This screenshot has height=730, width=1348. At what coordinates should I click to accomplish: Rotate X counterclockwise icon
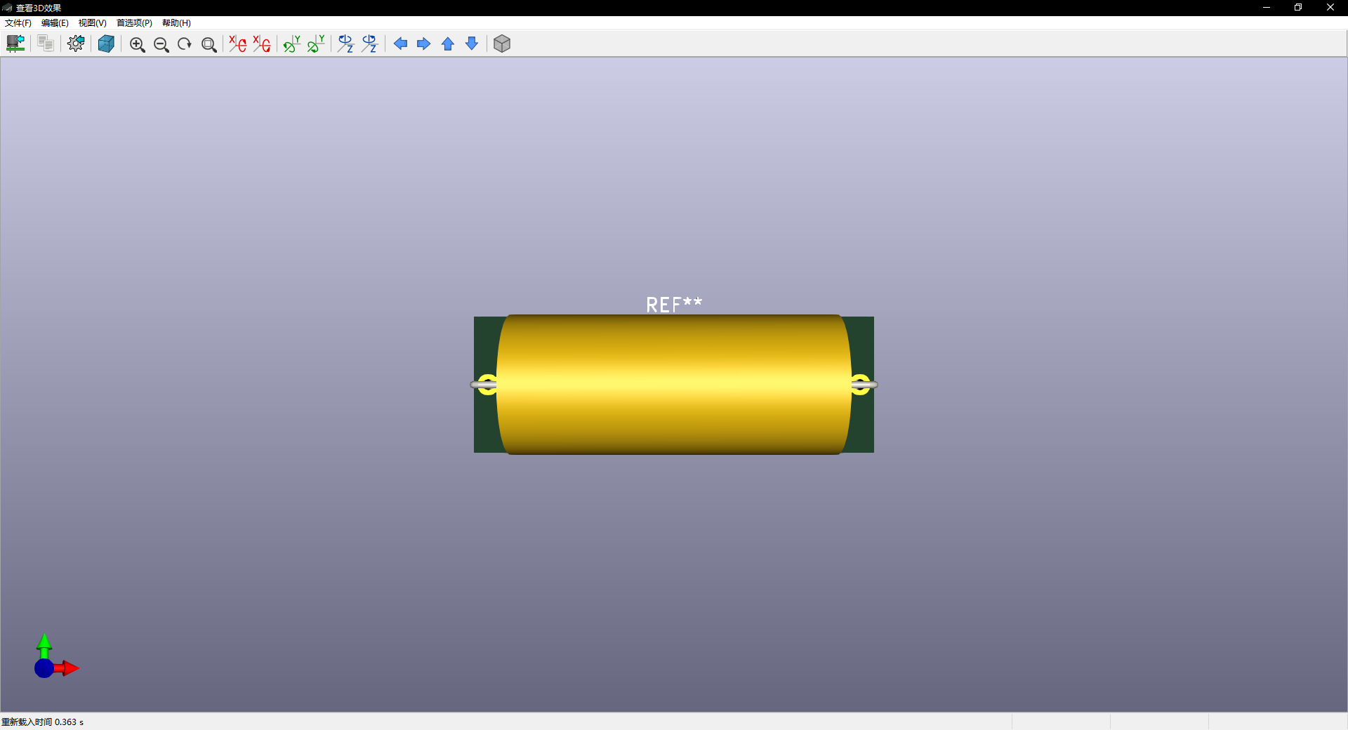click(262, 44)
